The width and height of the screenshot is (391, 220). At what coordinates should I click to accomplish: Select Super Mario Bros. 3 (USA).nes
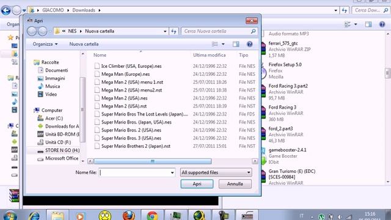pyautogui.click(x=131, y=138)
